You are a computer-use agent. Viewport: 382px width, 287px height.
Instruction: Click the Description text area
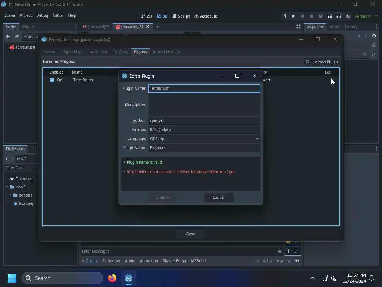[x=204, y=105]
